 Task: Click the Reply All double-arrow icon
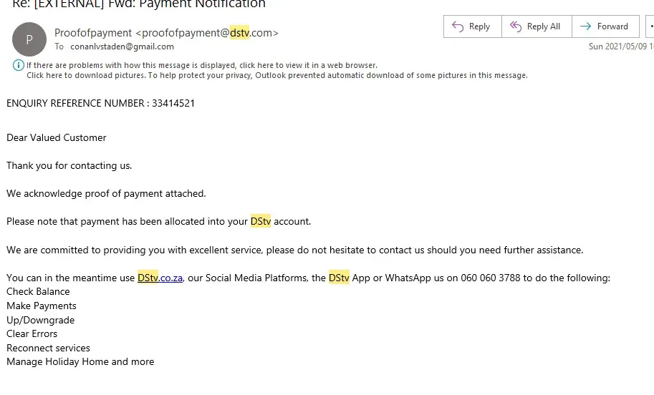516,26
